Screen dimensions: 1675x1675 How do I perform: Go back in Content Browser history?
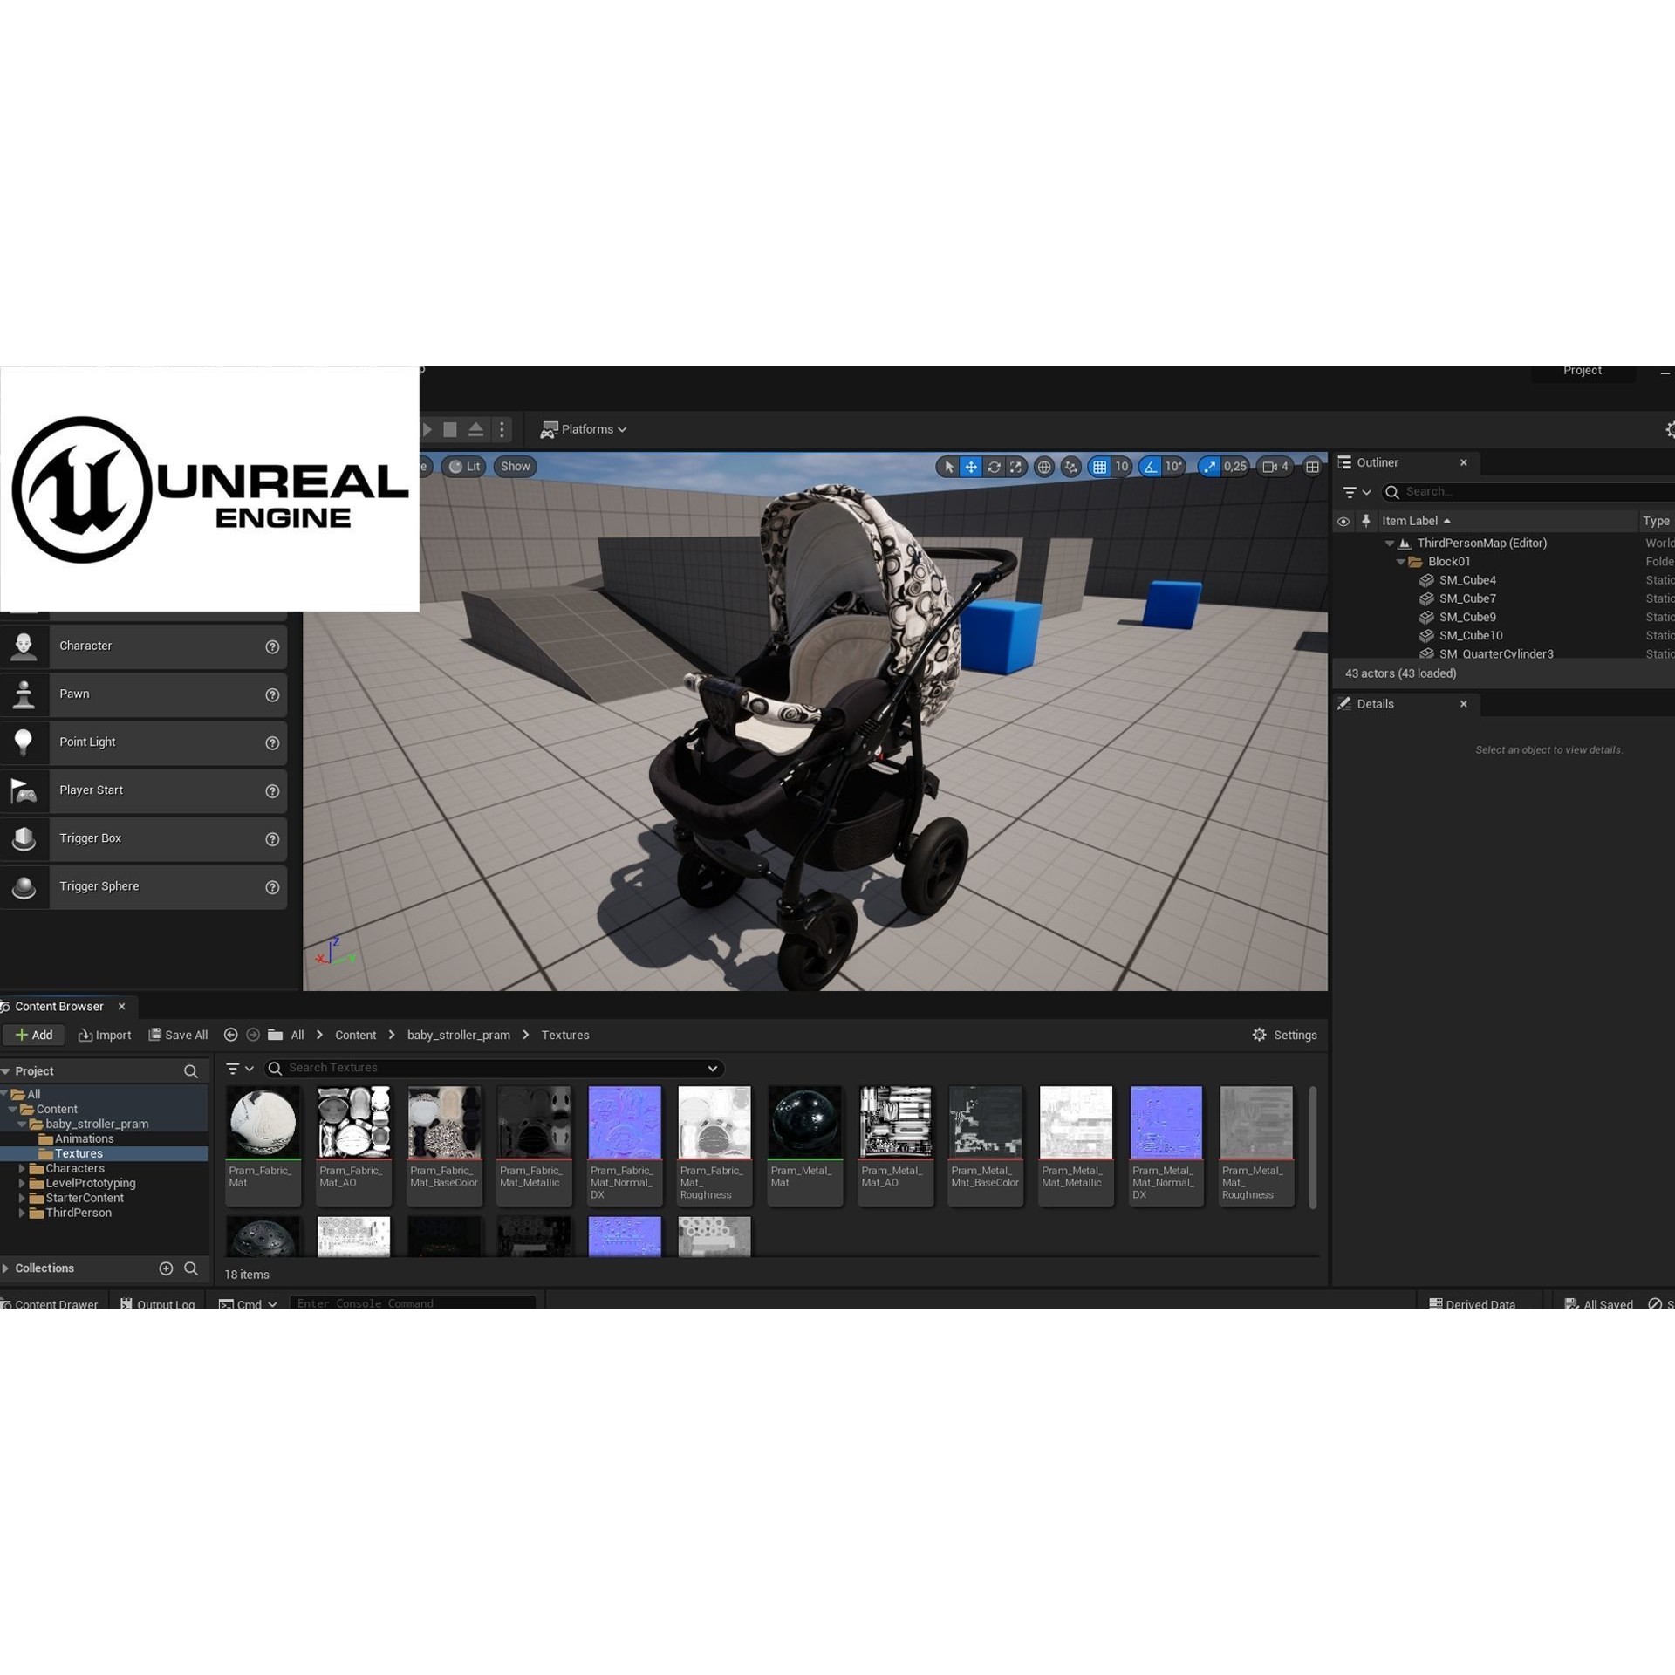230,1035
